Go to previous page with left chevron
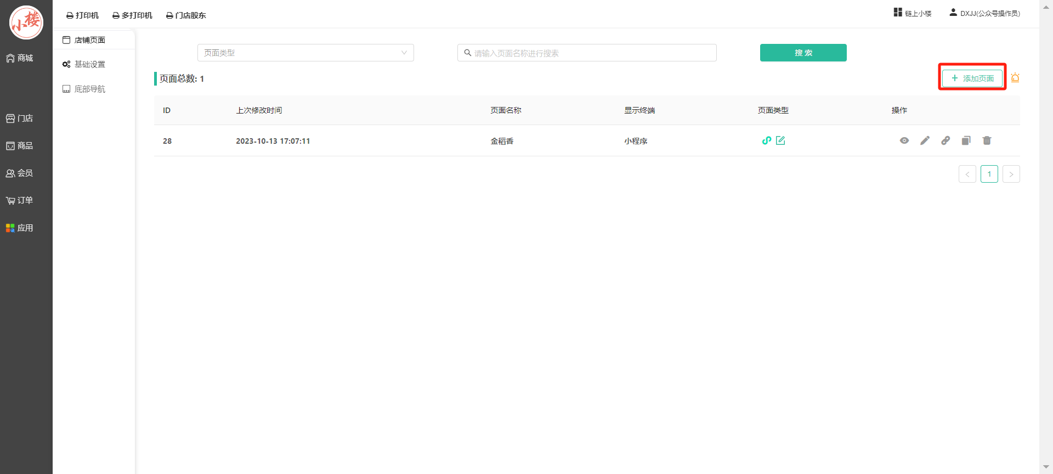 tap(967, 174)
